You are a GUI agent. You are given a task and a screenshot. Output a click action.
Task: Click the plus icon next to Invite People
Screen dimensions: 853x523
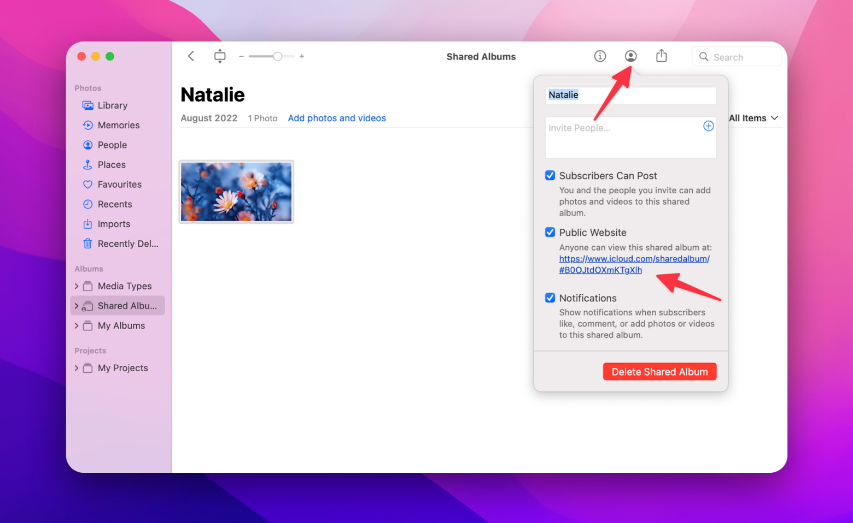708,126
